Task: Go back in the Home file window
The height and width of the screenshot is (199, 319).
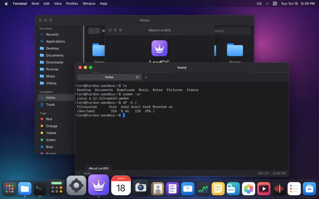Action: click(x=91, y=31)
